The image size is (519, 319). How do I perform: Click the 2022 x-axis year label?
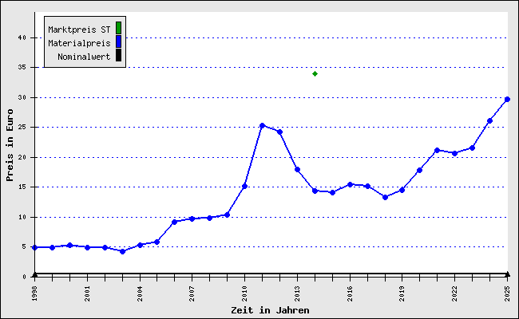(x=455, y=293)
